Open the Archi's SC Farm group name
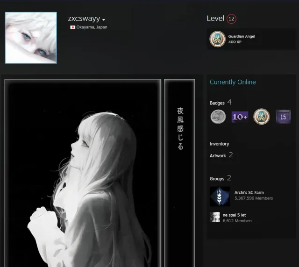 249,192
